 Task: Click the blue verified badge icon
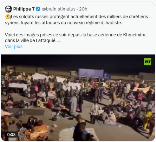pos(38,9)
